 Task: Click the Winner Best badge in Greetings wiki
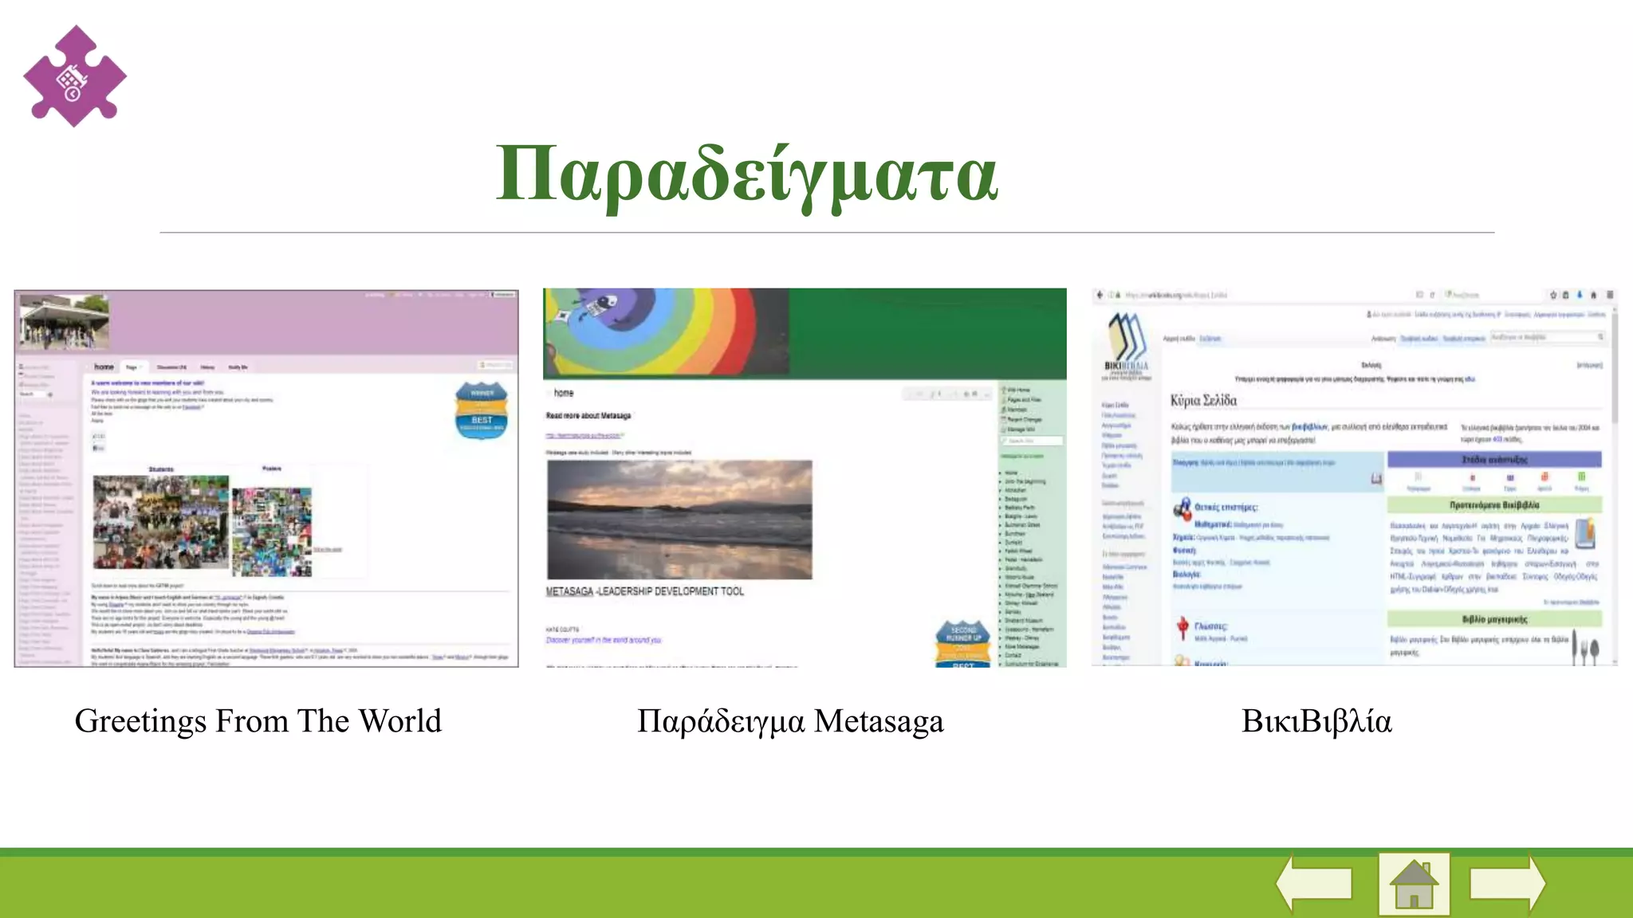[482, 410]
